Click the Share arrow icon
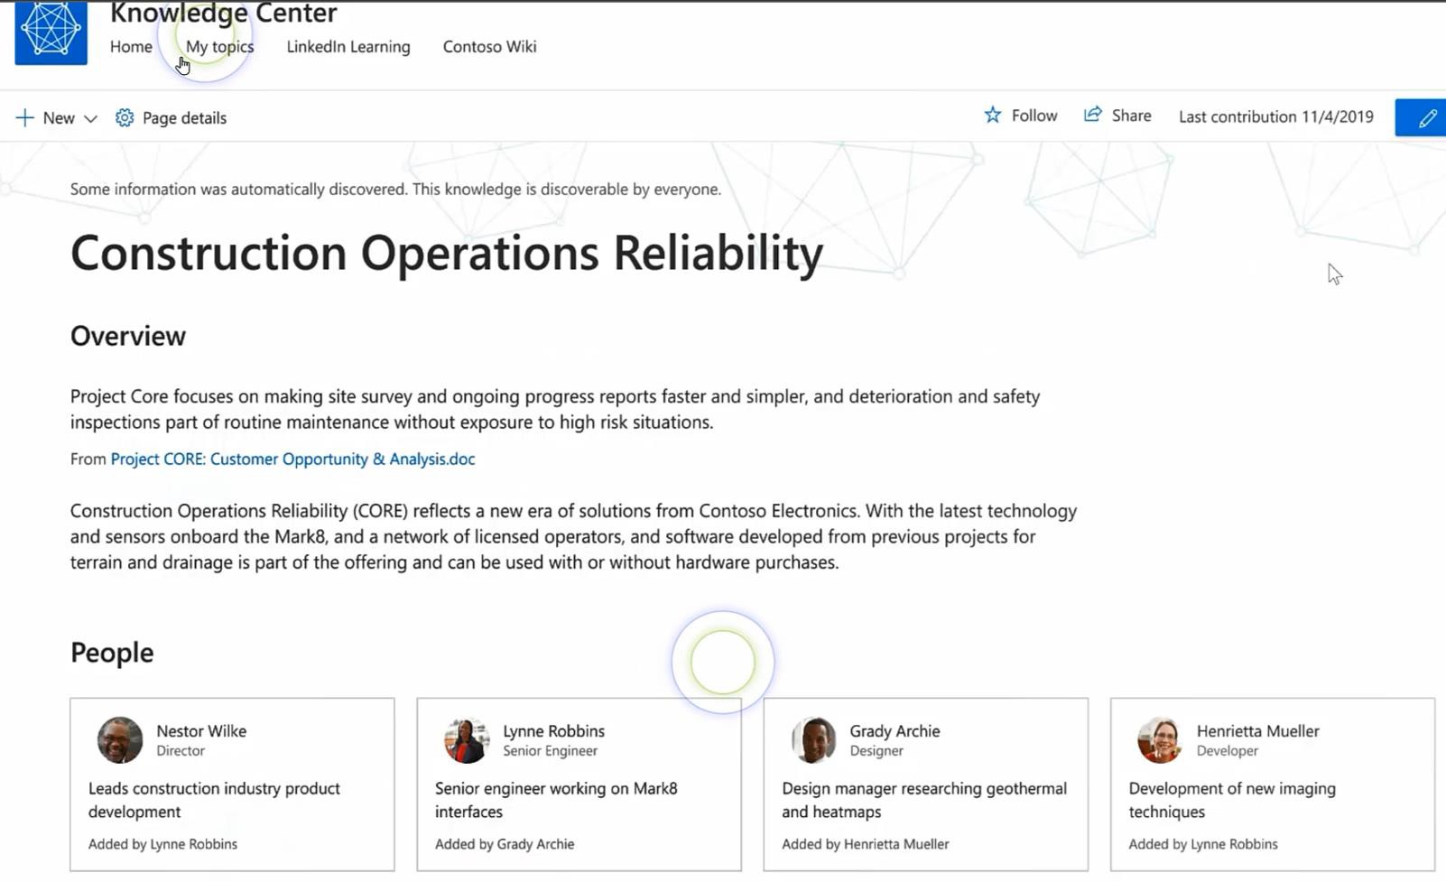This screenshot has width=1446, height=882. (1093, 115)
